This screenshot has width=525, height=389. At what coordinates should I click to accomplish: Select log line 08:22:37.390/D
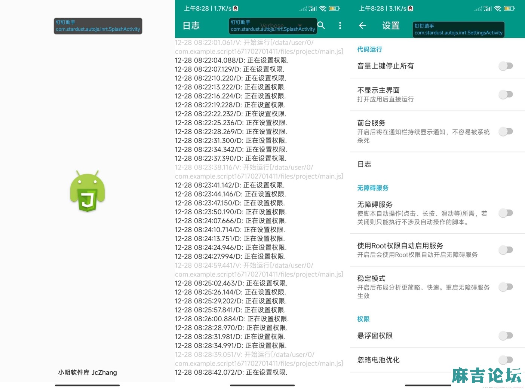tap(231, 159)
